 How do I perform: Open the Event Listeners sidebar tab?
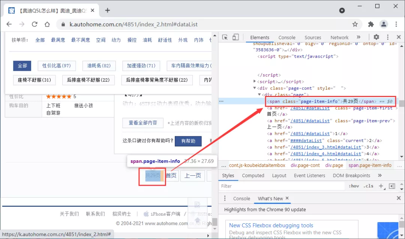point(309,176)
